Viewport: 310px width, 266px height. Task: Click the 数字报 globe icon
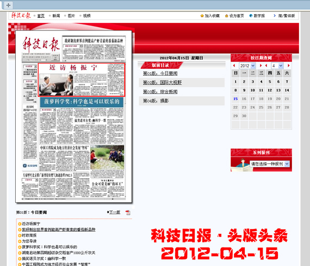click(251, 16)
